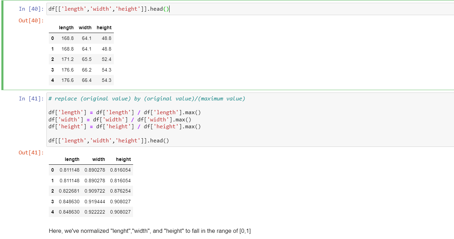This screenshot has width=454, height=239.
Task: Click the 'width' column header in Out[40] table
Action: [85, 28]
